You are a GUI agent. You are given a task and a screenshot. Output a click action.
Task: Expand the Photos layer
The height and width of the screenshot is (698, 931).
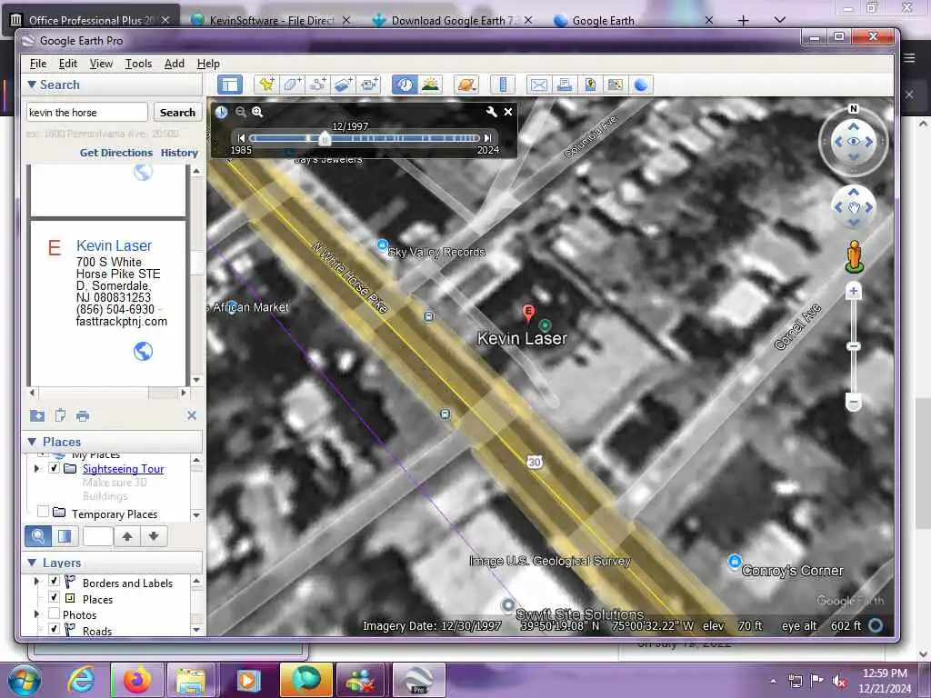pyautogui.click(x=36, y=613)
